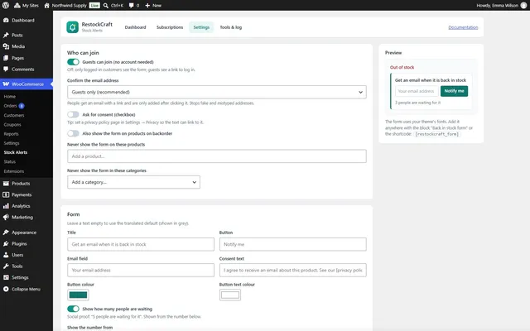530x331 pixels.
Task: Click the Media icon in sidebar
Action: click(x=6, y=46)
